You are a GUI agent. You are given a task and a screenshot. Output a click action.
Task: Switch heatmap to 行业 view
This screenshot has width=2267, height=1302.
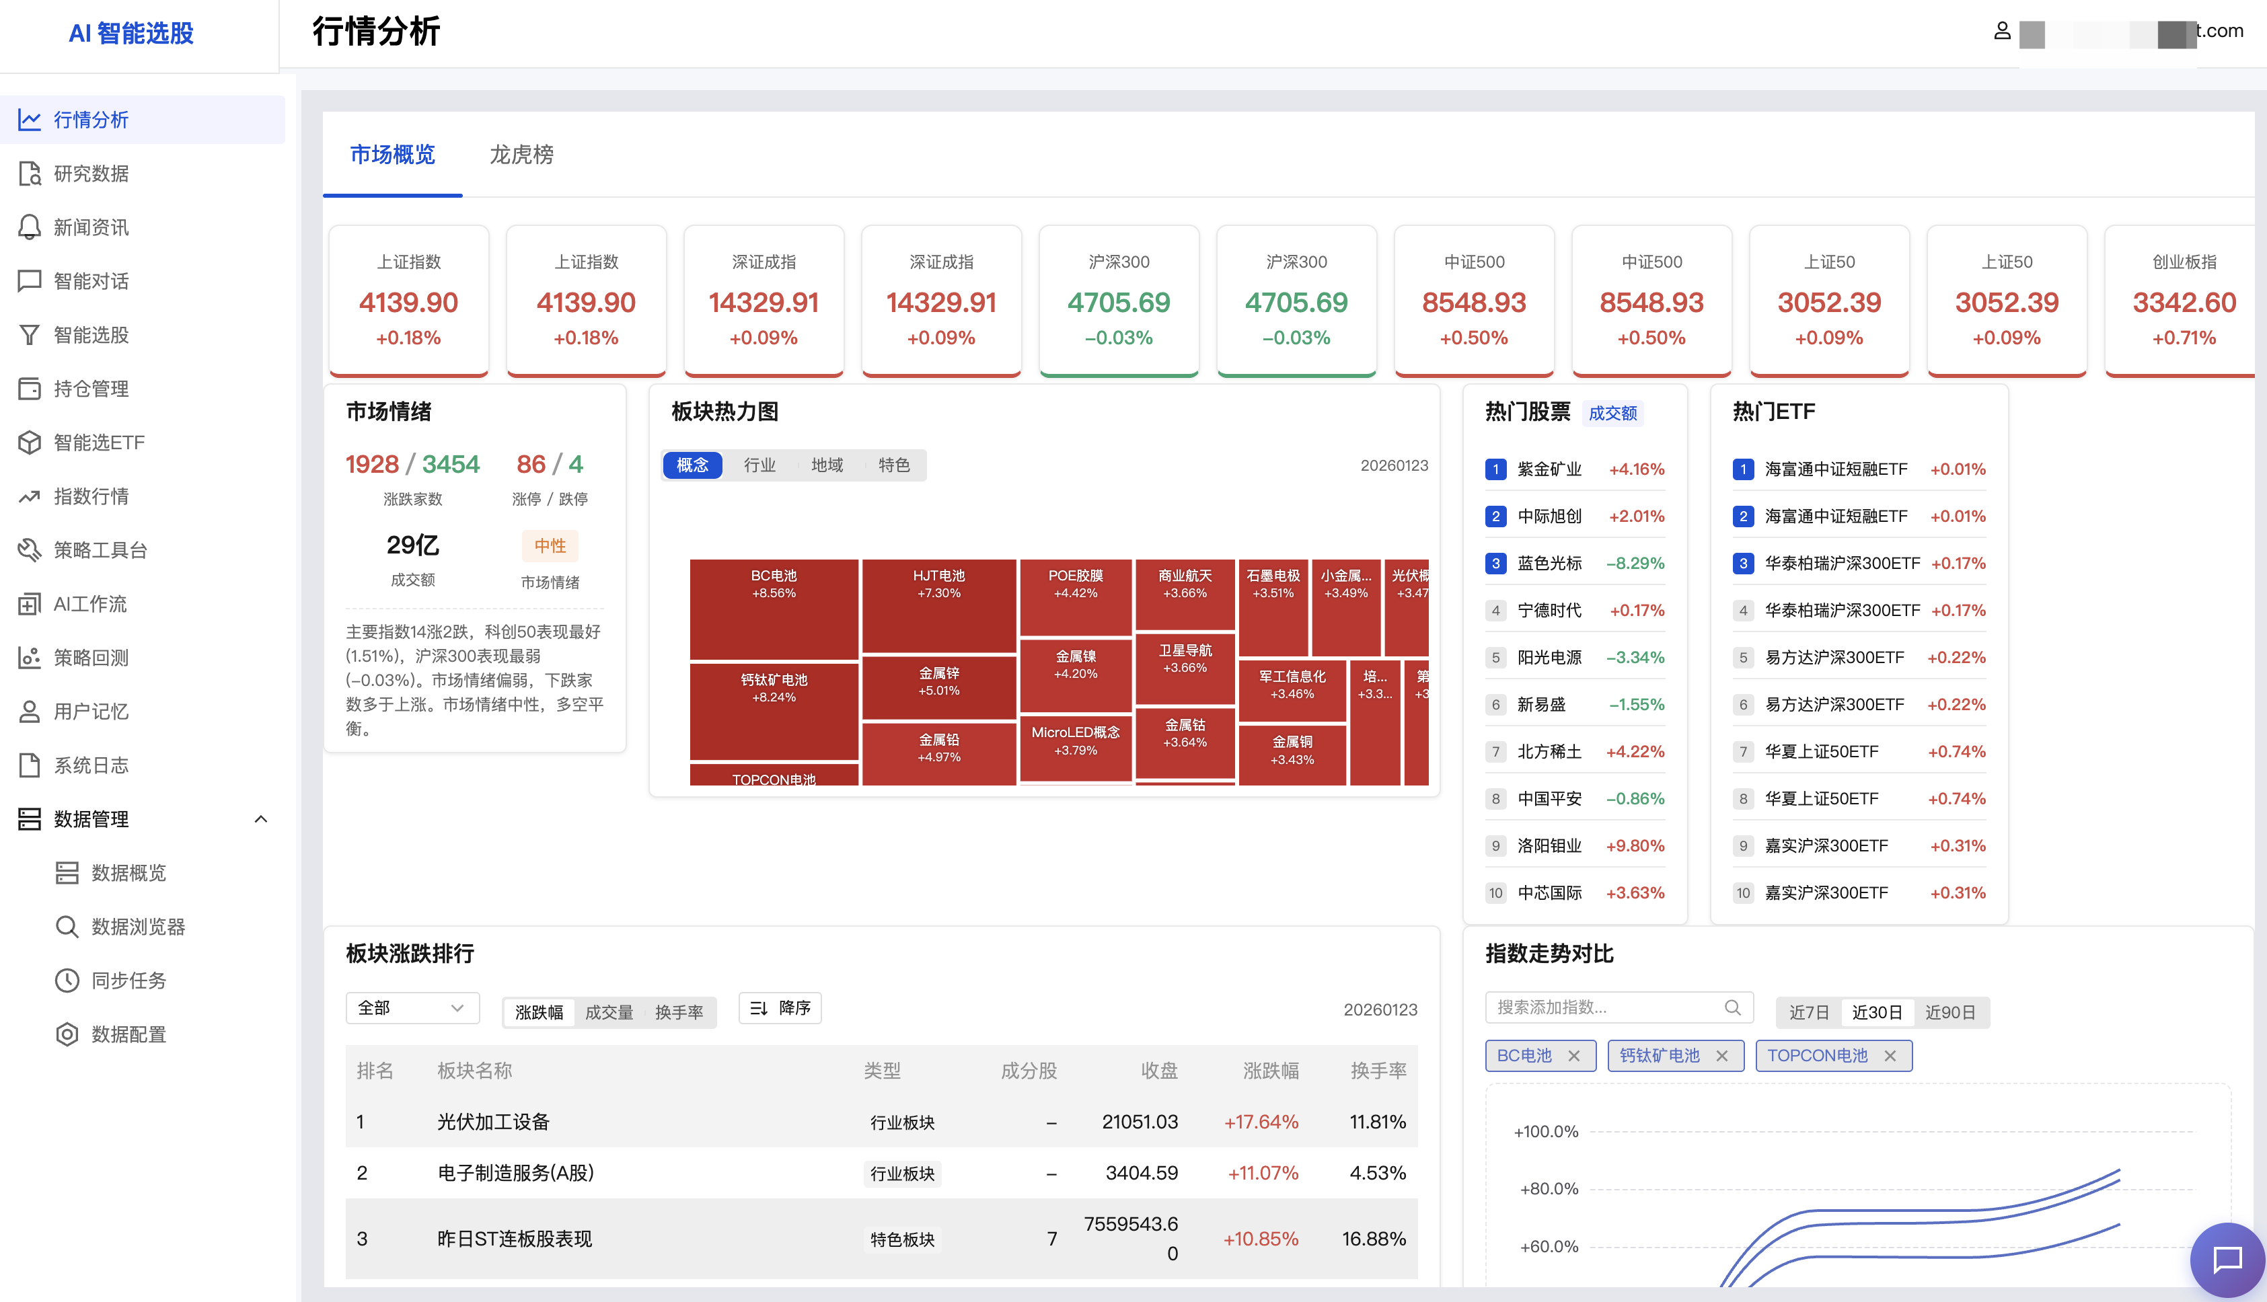759,465
